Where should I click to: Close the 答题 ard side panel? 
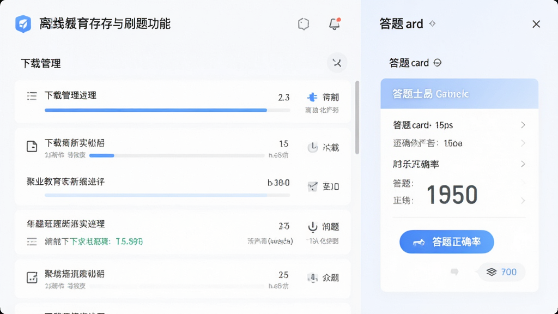point(536,24)
